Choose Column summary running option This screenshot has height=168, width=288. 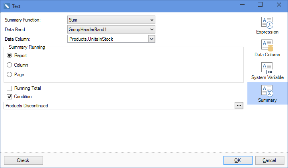(x=10, y=65)
